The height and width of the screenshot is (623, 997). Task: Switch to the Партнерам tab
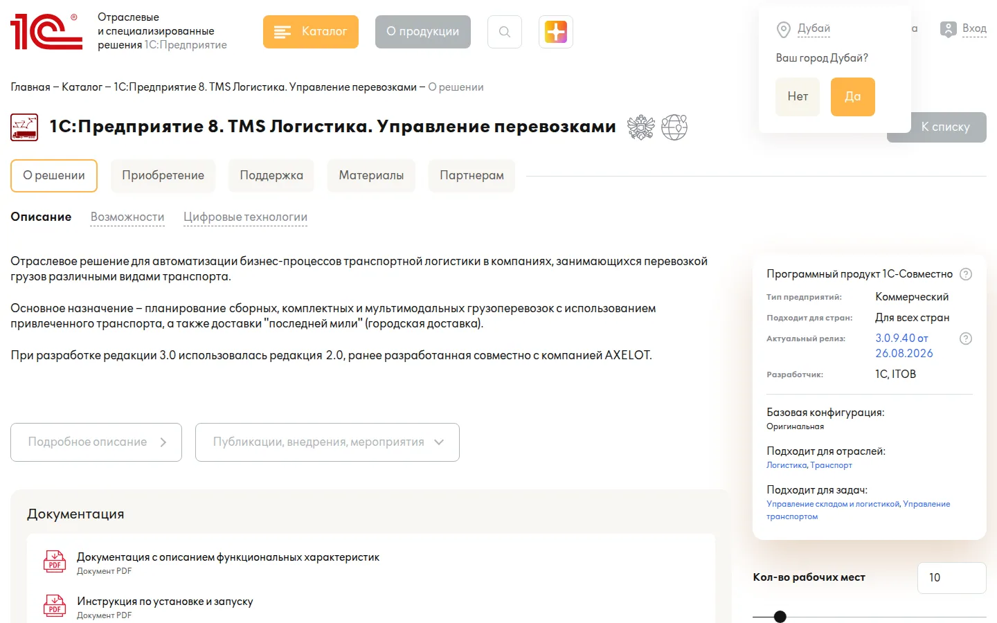(471, 176)
